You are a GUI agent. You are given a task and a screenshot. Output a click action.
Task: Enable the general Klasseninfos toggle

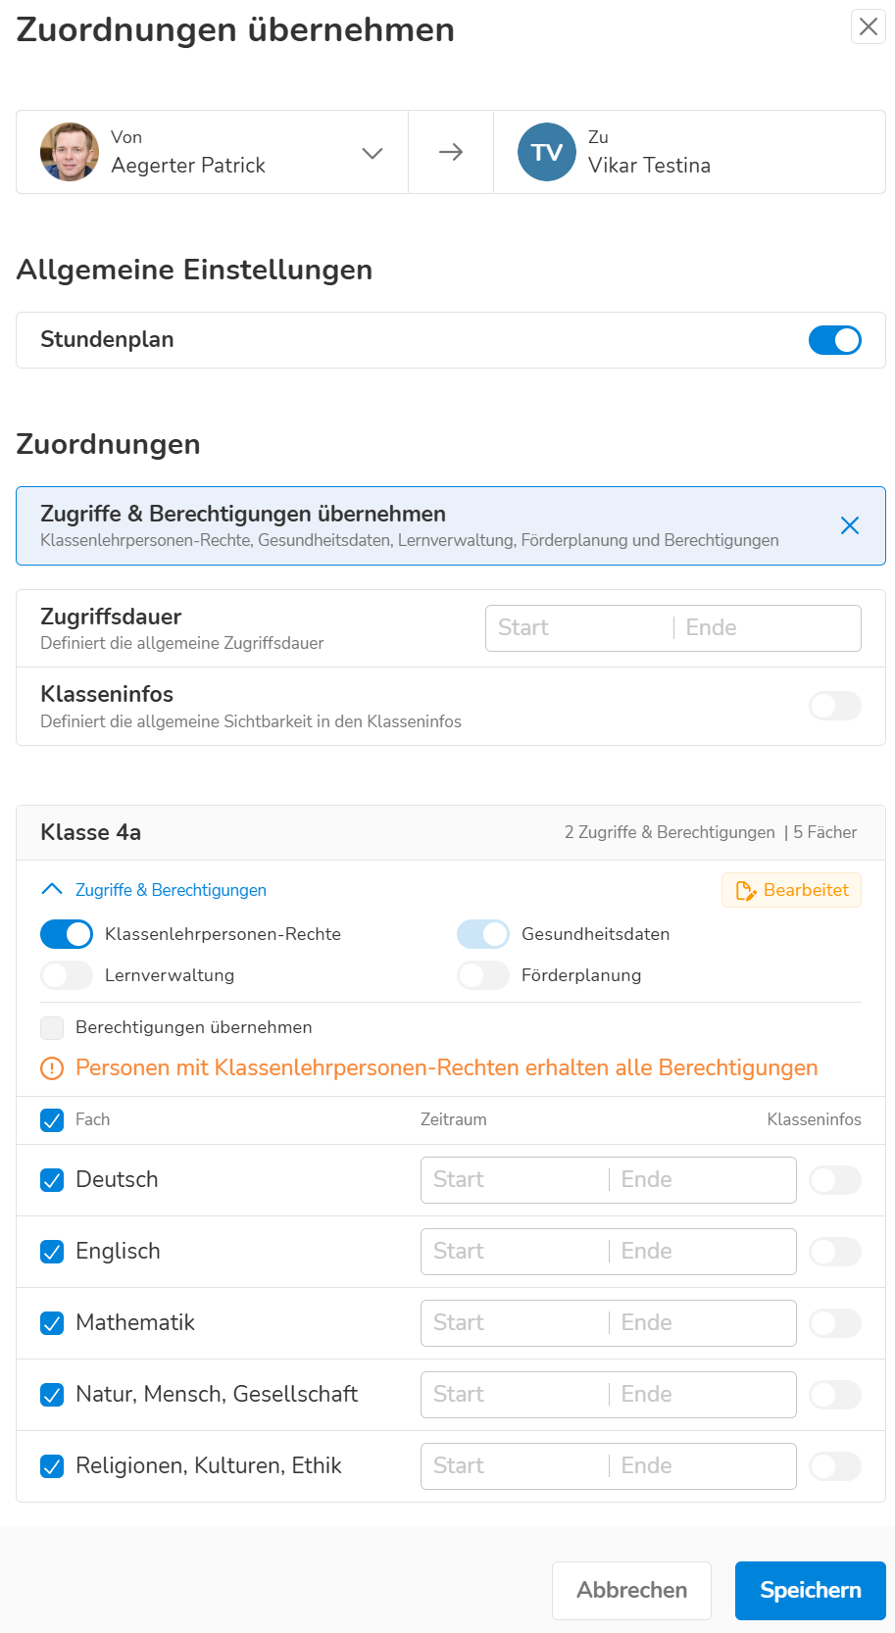click(835, 706)
